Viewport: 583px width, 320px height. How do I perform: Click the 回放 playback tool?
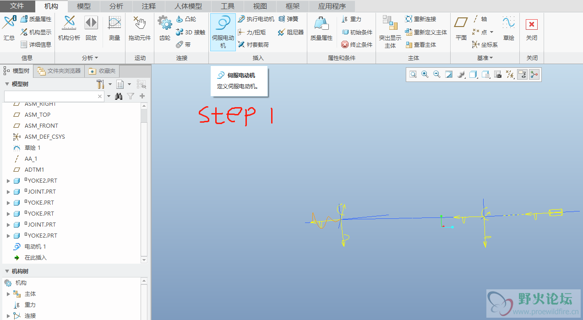pos(91,28)
